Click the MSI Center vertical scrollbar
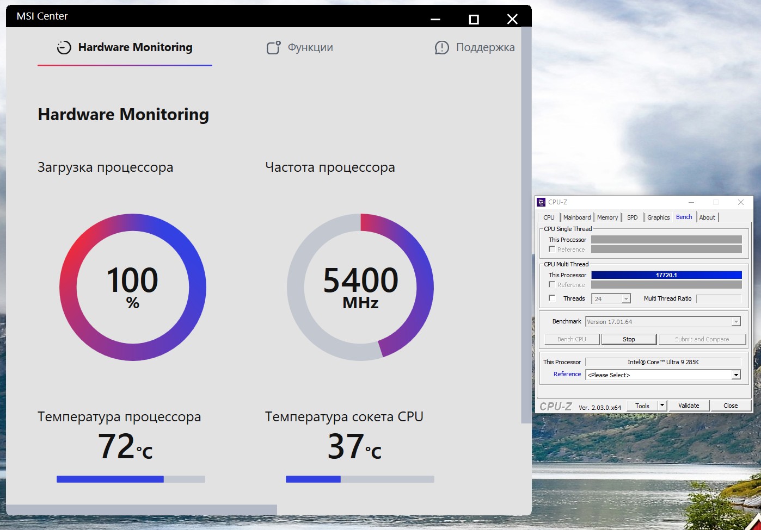The height and width of the screenshot is (530, 761). [526, 225]
